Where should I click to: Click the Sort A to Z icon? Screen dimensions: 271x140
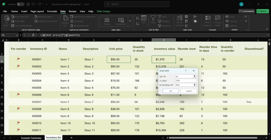(x=138, y=18)
